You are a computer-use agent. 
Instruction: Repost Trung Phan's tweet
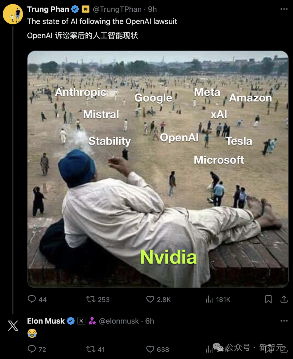pos(98,299)
